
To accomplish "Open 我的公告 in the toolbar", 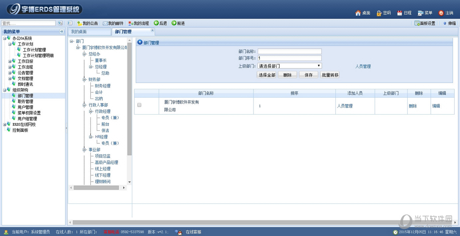I will click(x=87, y=23).
